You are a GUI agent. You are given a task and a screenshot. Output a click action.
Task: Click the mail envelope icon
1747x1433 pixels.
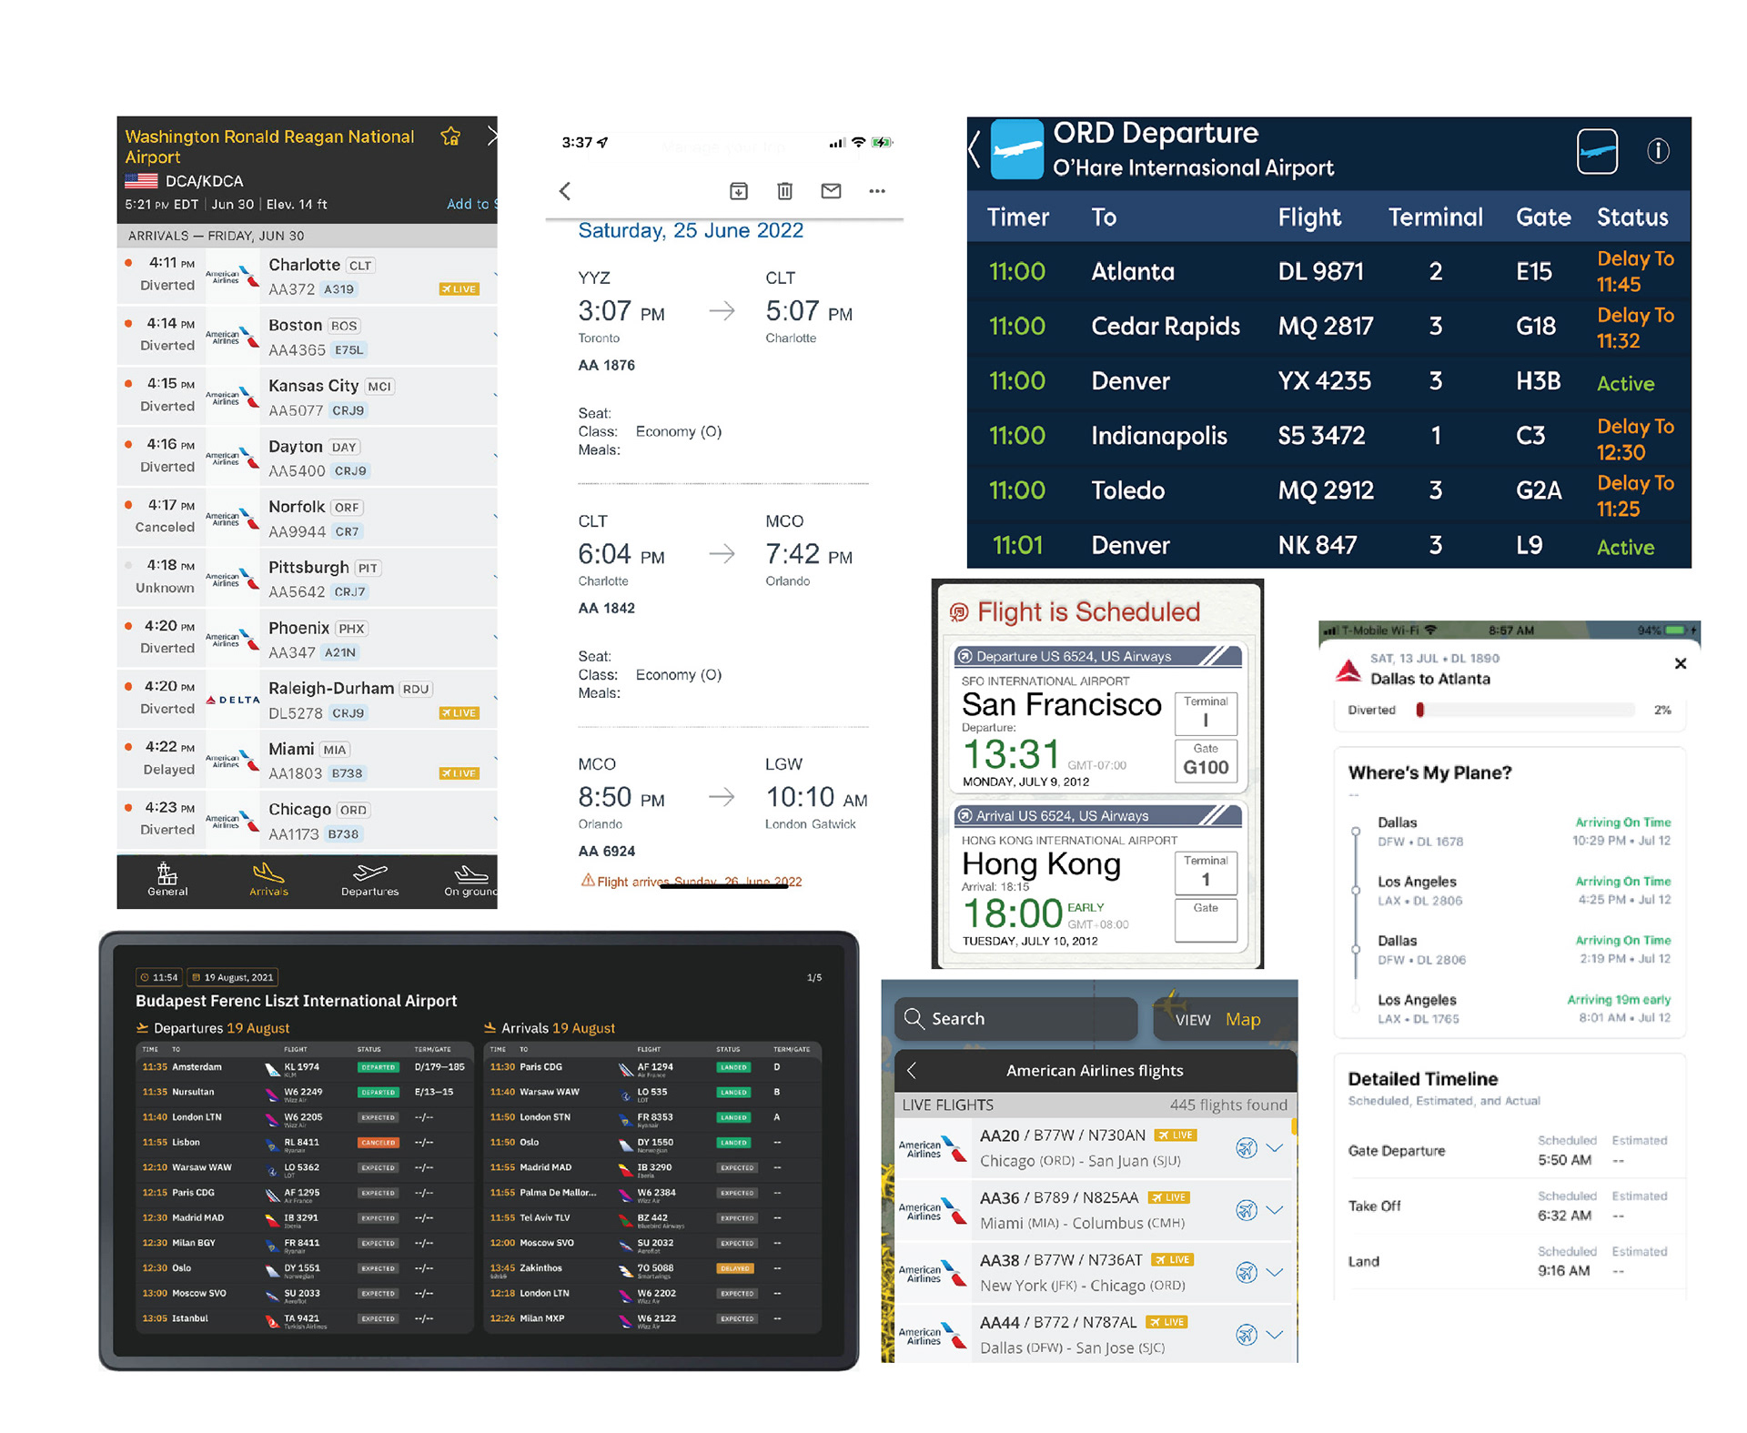coord(831,191)
